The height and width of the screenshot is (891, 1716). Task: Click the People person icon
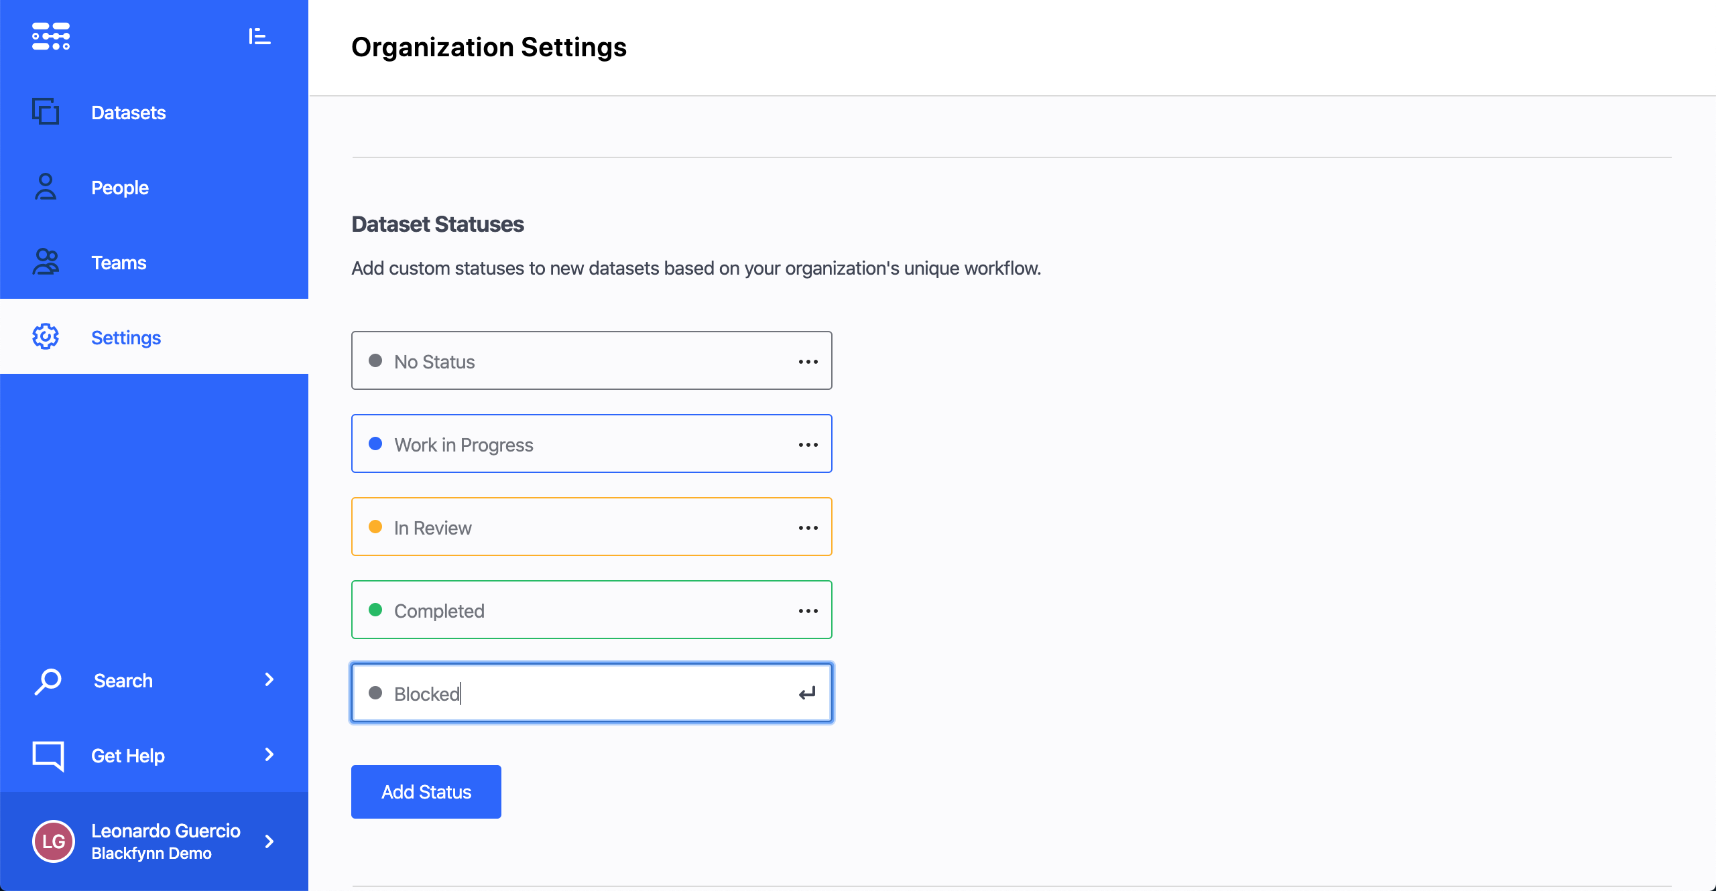[x=46, y=187]
